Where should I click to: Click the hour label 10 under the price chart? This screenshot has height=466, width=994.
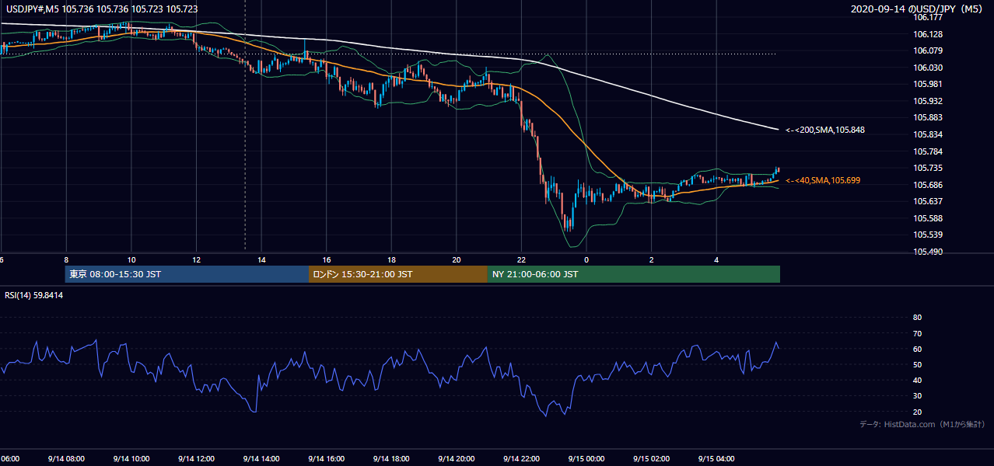pyautogui.click(x=131, y=260)
